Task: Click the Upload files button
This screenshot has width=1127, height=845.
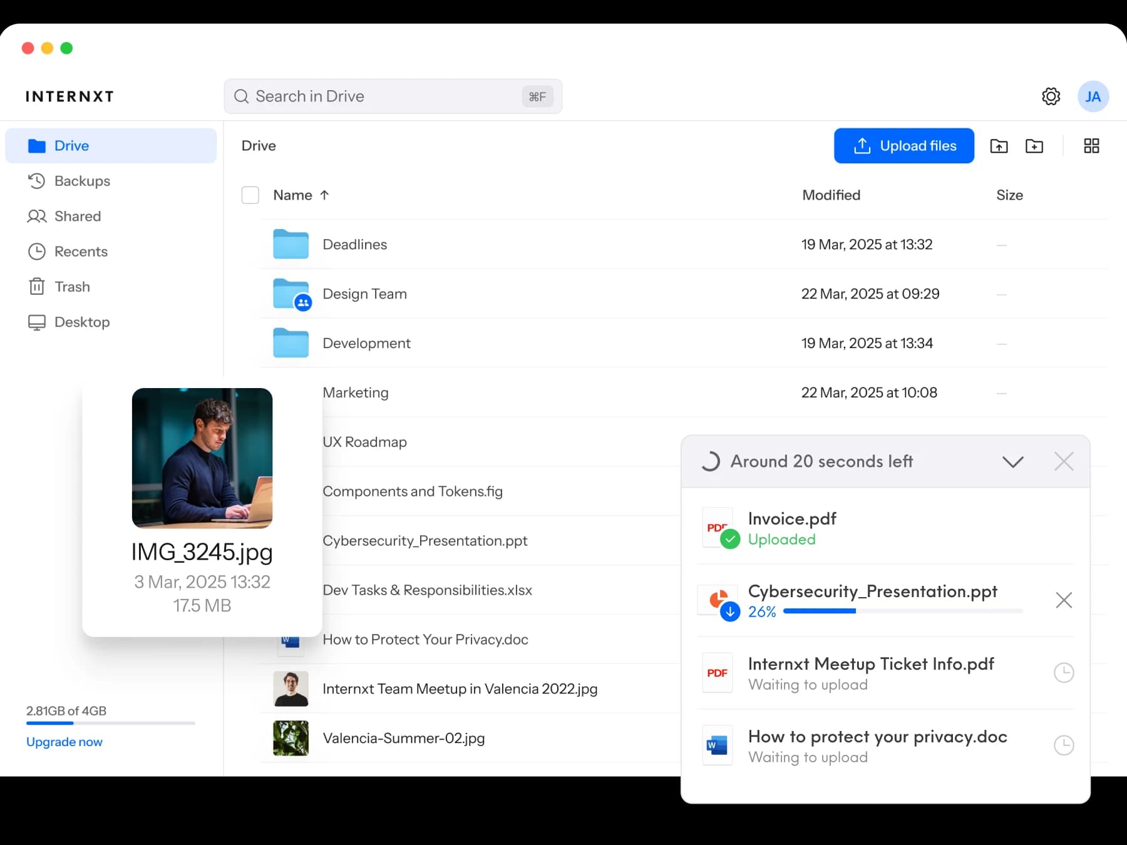Action: click(x=903, y=146)
